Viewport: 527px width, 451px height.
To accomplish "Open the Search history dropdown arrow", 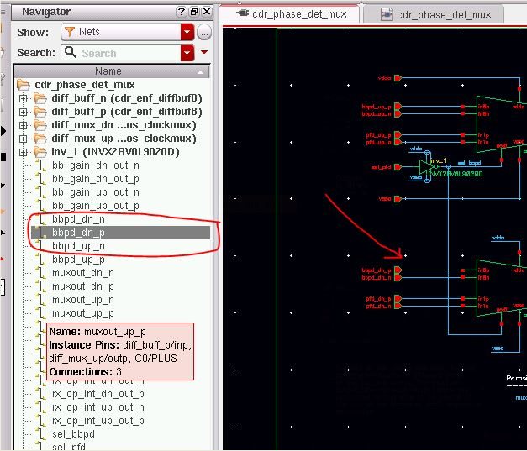I will tap(187, 53).
